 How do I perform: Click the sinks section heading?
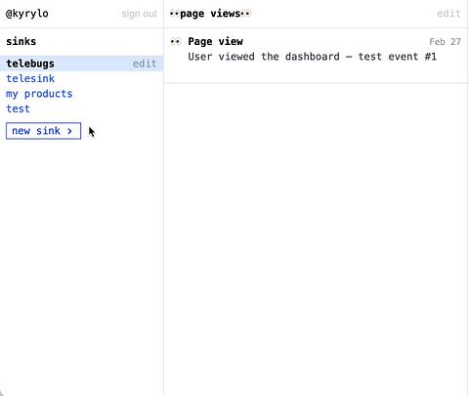click(21, 41)
